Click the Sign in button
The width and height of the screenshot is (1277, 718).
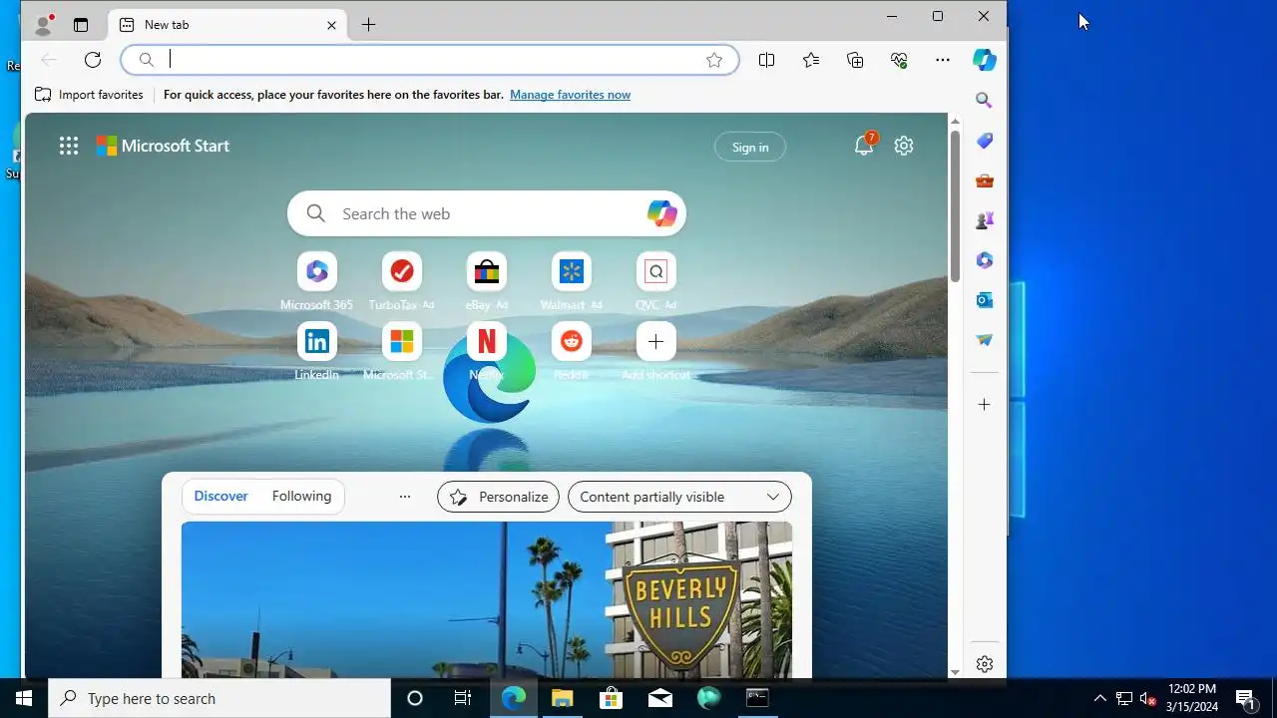(x=750, y=148)
